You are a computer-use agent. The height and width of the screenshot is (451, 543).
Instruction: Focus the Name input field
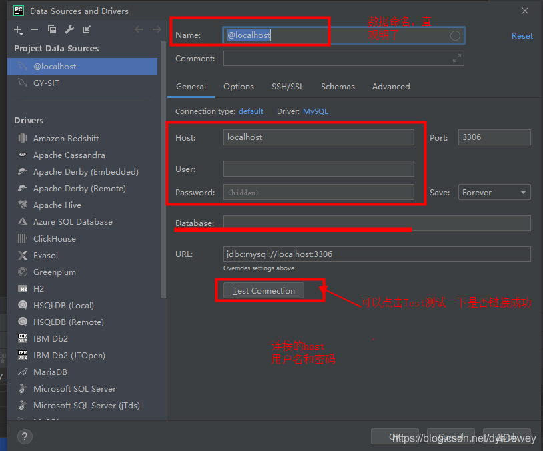[344, 35]
